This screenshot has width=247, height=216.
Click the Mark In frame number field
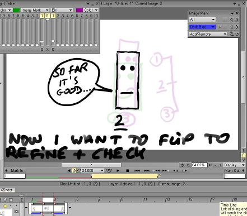pyautogui.click(x=15, y=176)
